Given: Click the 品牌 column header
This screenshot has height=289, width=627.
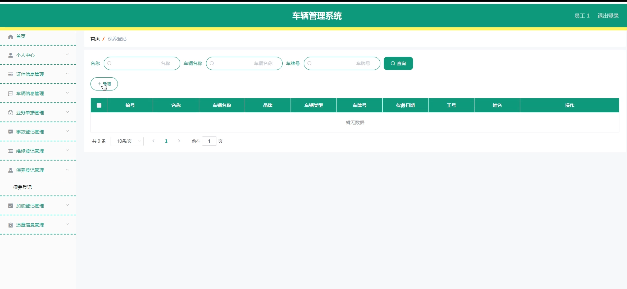Looking at the screenshot, I should [x=268, y=105].
